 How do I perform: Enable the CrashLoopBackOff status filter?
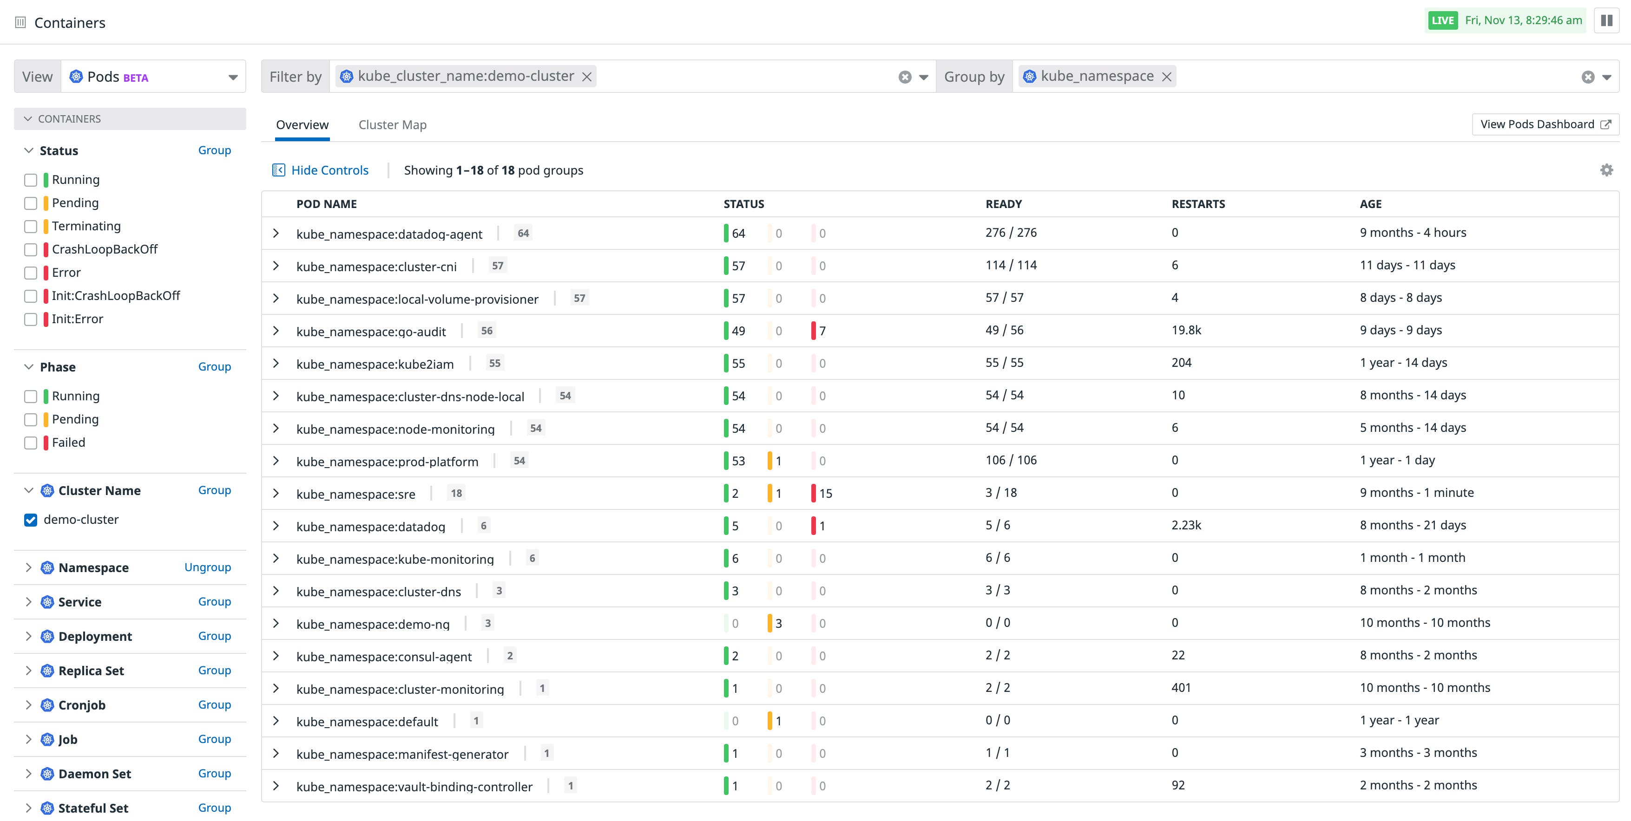click(30, 249)
